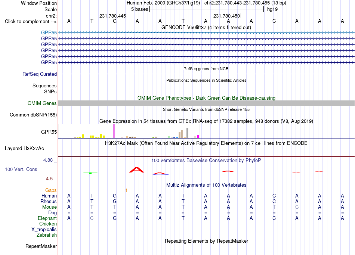
Task: Click the GPR55 label of GTEx track
Action: (49, 132)
